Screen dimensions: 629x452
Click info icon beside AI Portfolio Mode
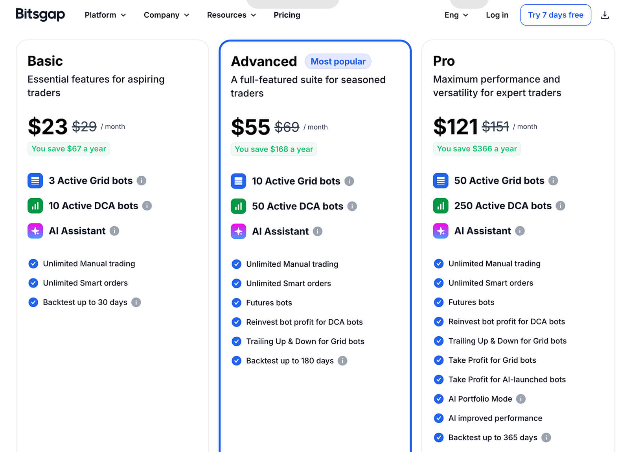tap(520, 399)
